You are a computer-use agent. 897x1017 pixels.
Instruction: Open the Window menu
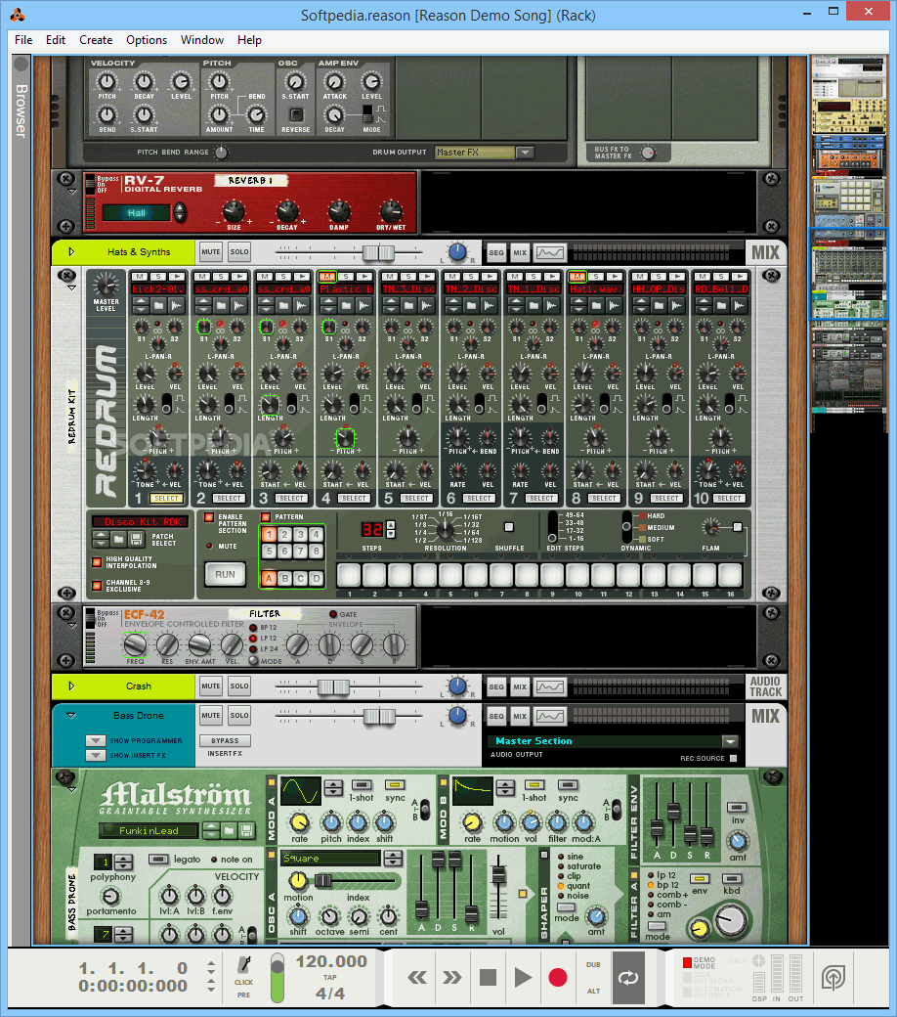(202, 39)
